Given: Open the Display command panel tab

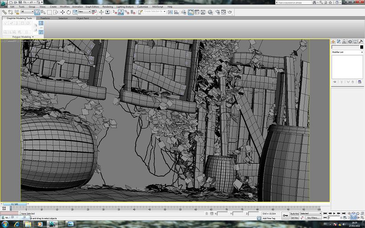Looking at the screenshot, I should 355,41.
